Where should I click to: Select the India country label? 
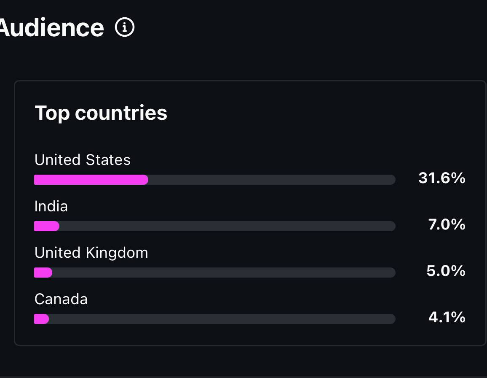tap(51, 206)
